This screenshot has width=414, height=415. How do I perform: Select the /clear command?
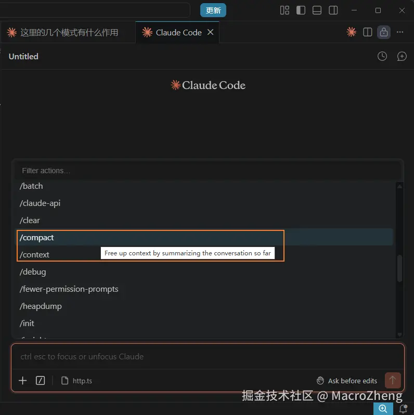204,221
